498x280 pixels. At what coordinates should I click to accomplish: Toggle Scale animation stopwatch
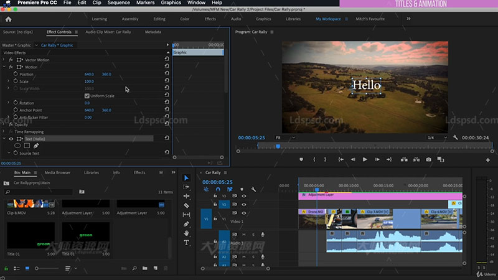tap(16, 81)
